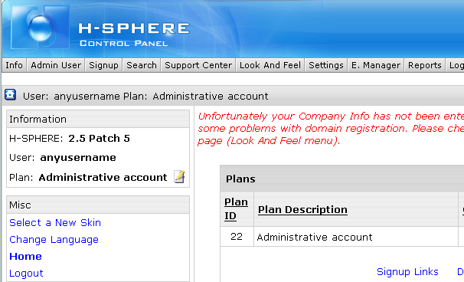Sort plans by Plan ID header

[236, 209]
